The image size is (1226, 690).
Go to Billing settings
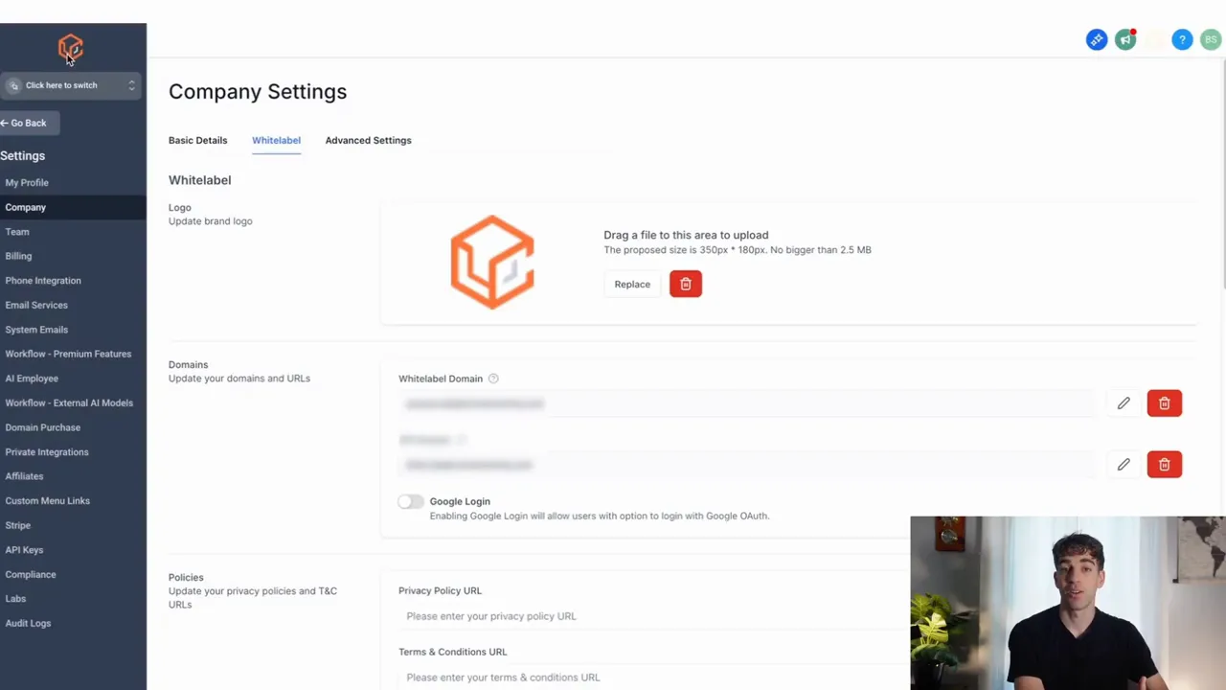[x=18, y=256]
